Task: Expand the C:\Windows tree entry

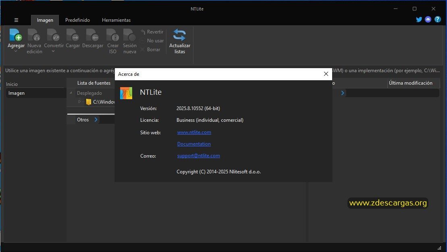Action: (79, 102)
